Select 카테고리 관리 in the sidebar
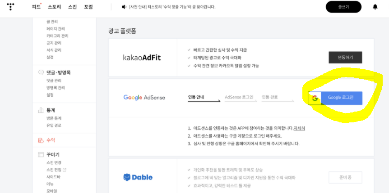The width and height of the screenshot is (389, 193). coord(57,36)
